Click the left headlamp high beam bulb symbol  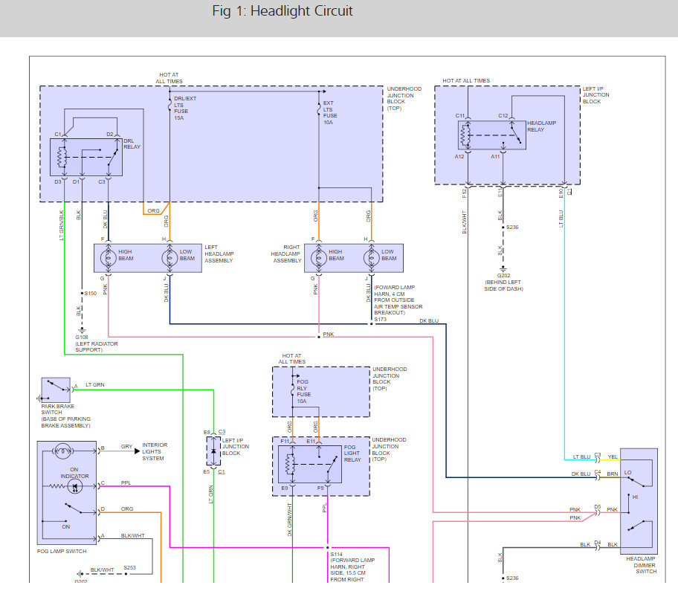(x=108, y=258)
